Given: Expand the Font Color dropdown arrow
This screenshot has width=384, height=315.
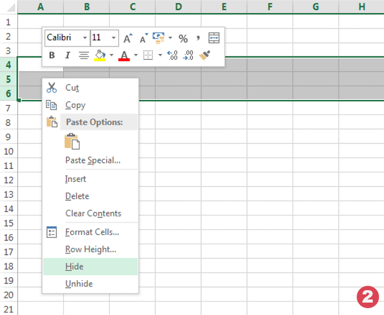Looking at the screenshot, I should (136, 55).
